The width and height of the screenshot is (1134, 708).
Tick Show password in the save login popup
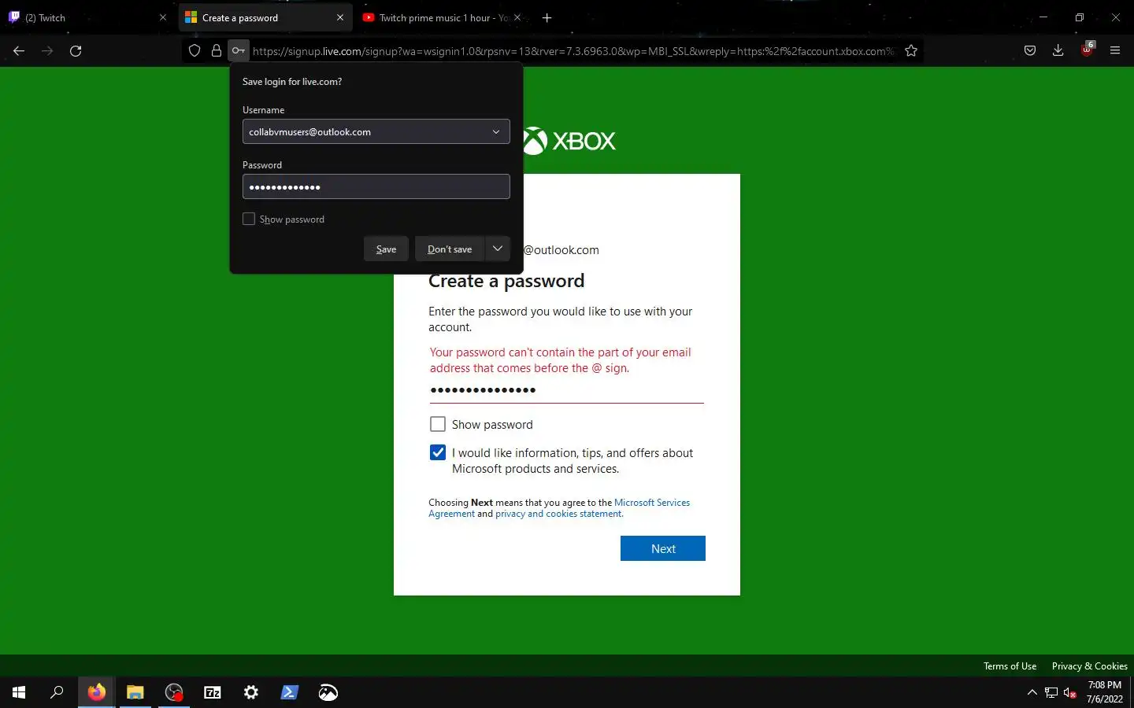click(x=249, y=219)
